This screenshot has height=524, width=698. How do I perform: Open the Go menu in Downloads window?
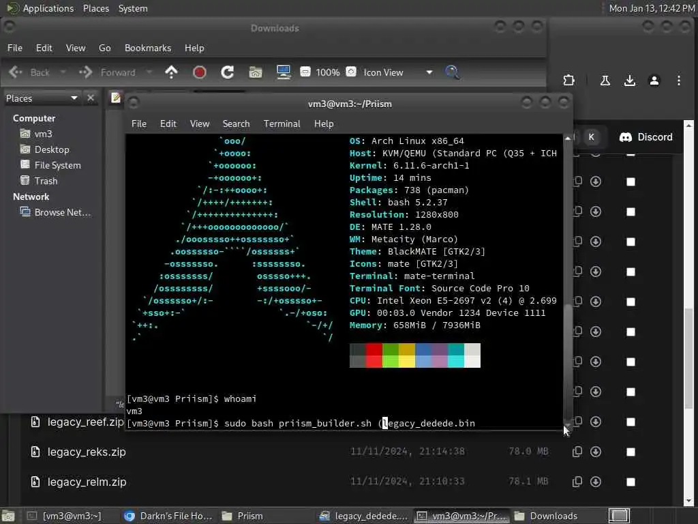point(104,48)
